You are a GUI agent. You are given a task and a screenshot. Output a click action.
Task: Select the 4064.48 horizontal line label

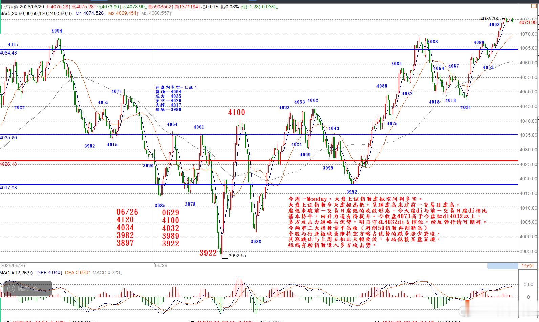pyautogui.click(x=8, y=53)
